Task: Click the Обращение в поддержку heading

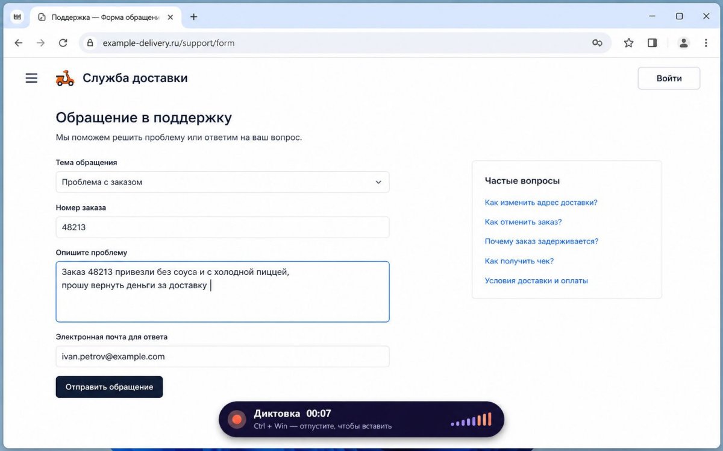Action: pos(143,118)
